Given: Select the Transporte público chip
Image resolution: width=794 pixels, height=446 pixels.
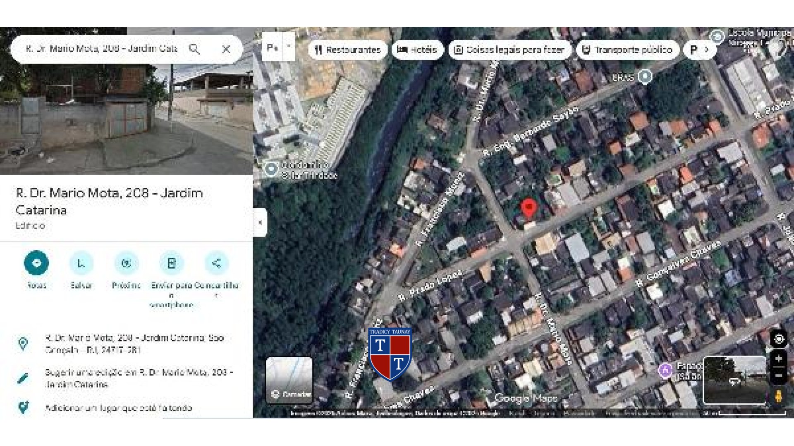Looking at the screenshot, I should tap(627, 50).
